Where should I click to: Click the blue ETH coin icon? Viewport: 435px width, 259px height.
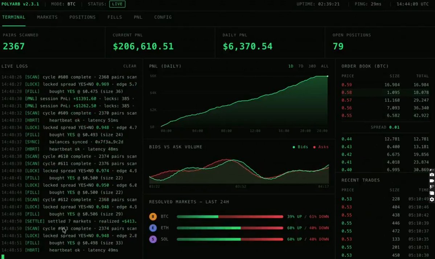point(153,228)
